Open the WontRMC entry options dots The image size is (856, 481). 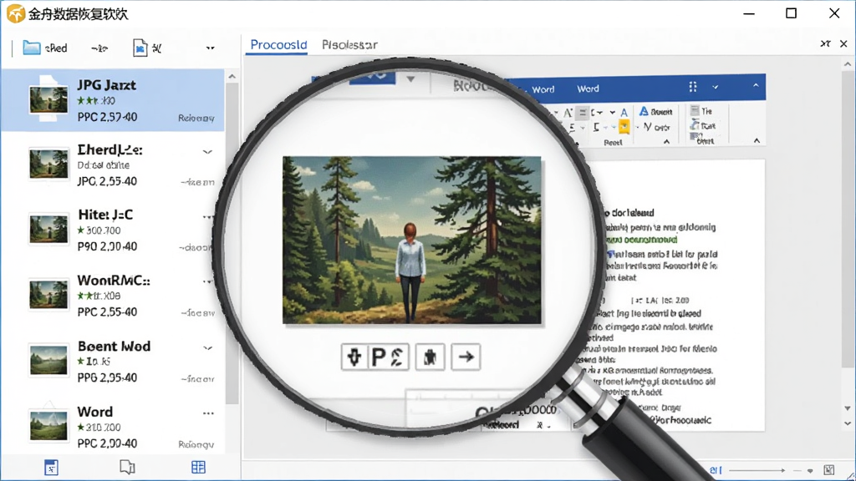coord(207,282)
